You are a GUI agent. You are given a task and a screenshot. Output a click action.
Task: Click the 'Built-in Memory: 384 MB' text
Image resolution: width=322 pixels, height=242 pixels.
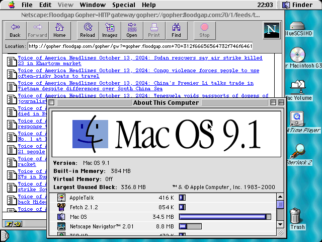(x=92, y=171)
